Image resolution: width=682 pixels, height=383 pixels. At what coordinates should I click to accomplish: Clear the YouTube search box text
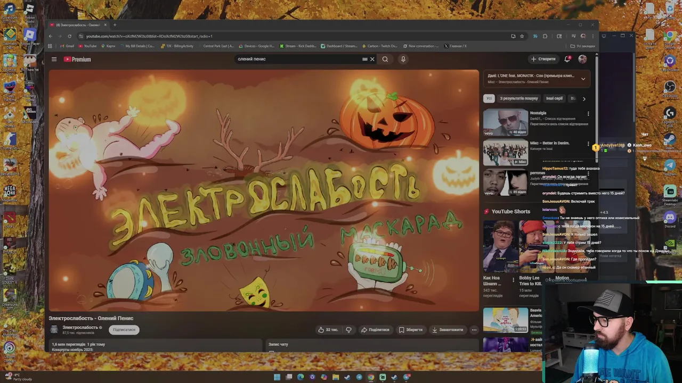click(x=372, y=59)
